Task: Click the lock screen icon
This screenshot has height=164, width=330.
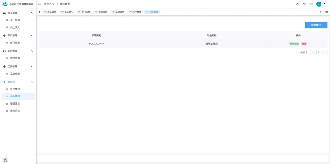Action: [5, 160]
